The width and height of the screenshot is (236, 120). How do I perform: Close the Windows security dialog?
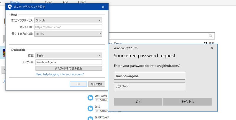pyautogui.click(x=212, y=48)
